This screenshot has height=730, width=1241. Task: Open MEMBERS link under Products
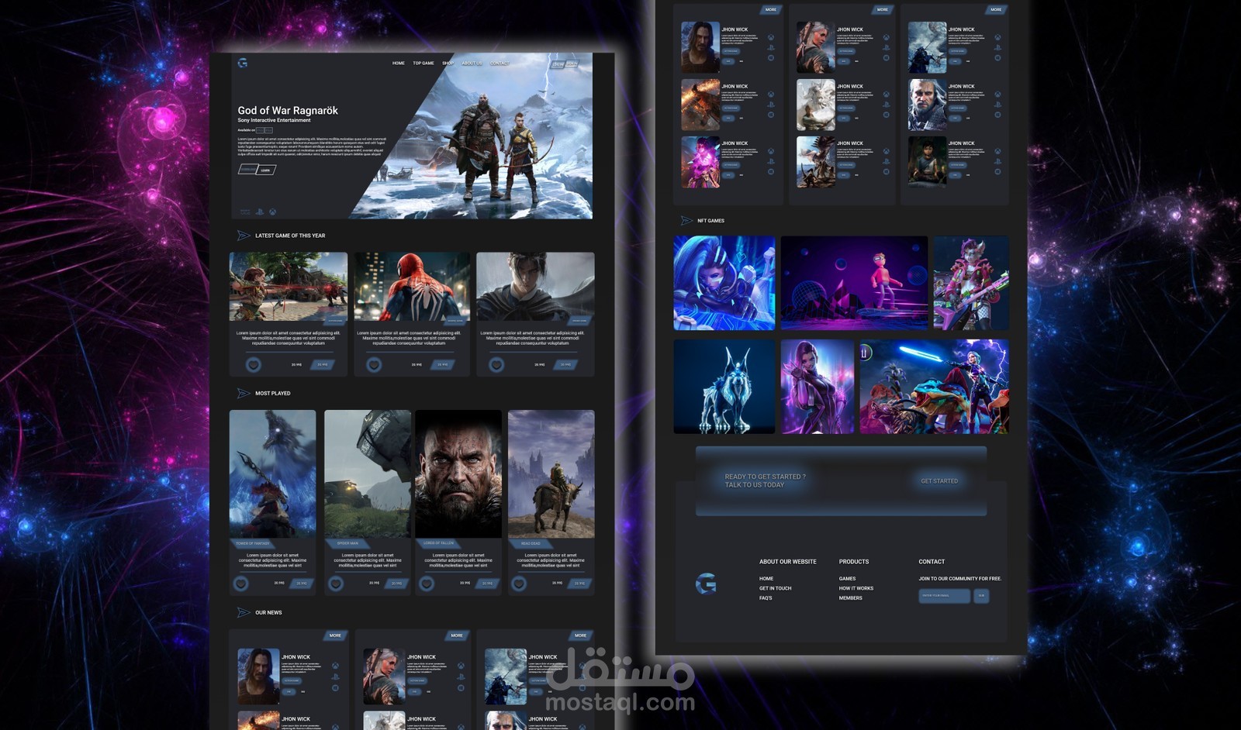coord(850,598)
